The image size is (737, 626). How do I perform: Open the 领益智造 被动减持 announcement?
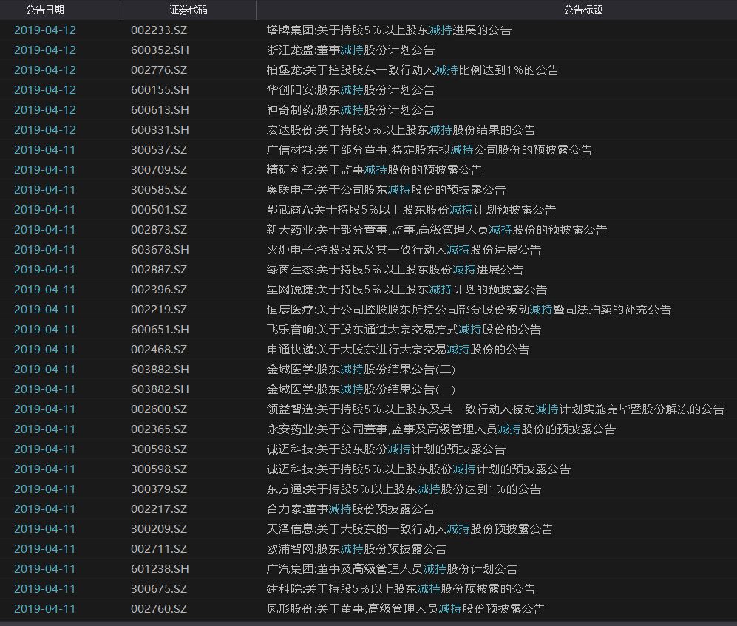(x=495, y=409)
